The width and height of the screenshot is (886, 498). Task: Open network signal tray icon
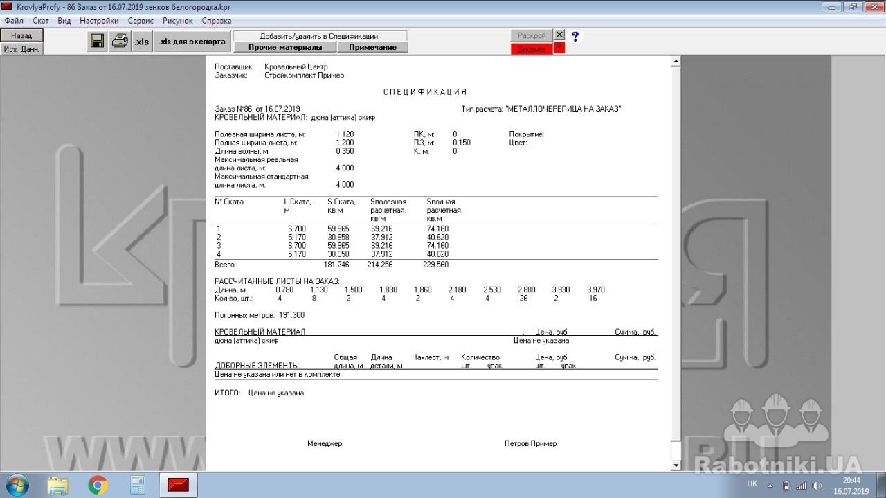point(802,485)
